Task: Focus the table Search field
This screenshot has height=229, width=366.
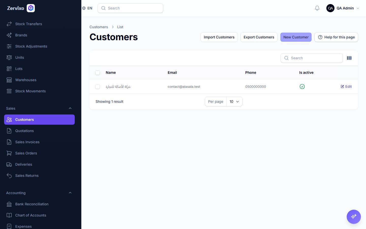Action: (312, 58)
